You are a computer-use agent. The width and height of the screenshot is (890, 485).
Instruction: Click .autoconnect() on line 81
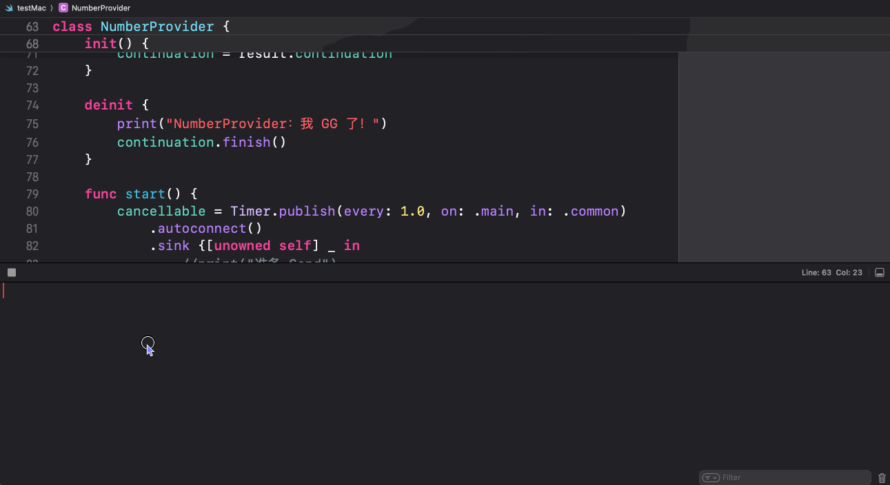point(206,229)
